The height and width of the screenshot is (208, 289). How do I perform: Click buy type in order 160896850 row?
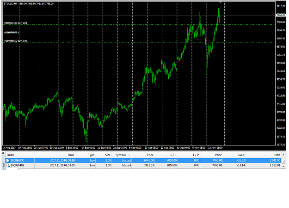tap(92, 160)
